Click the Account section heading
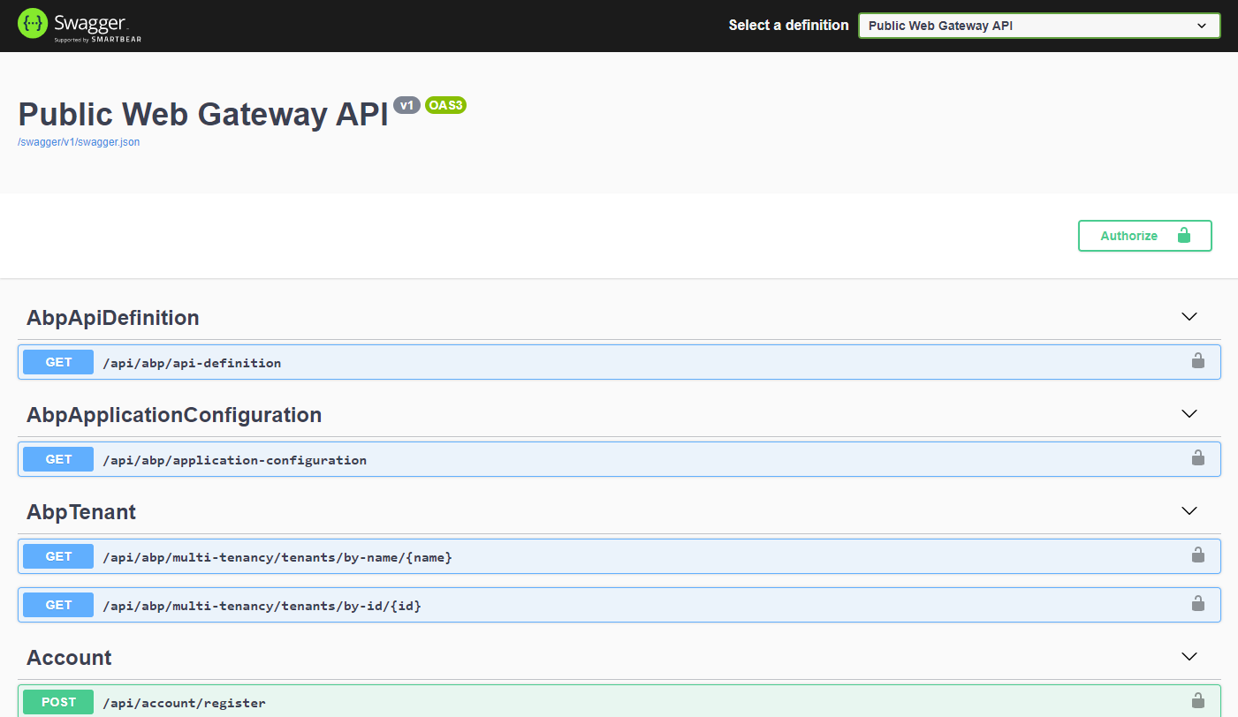This screenshot has width=1238, height=717. pos(69,658)
